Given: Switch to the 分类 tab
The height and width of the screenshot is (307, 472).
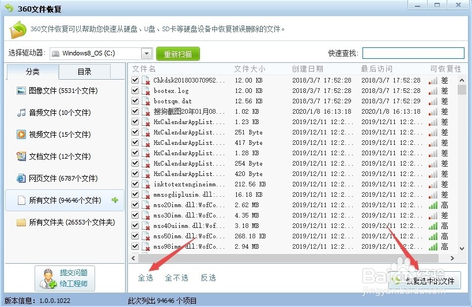Looking at the screenshot, I should pos(32,72).
